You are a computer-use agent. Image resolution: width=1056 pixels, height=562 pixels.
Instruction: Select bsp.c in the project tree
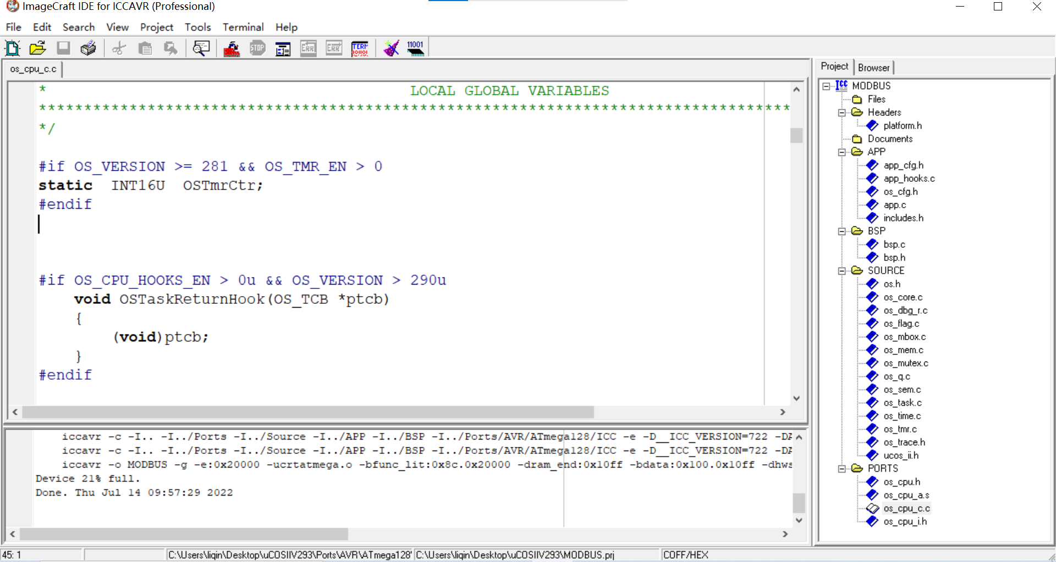[x=894, y=244]
